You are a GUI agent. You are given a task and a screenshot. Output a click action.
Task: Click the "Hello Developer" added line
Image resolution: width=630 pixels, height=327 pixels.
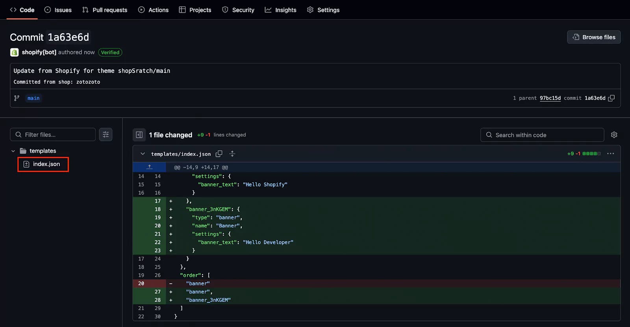tap(393, 242)
